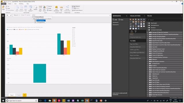The image size is (184, 103).
Task: Select the donut chart visualization icon
Action: coord(139,24)
